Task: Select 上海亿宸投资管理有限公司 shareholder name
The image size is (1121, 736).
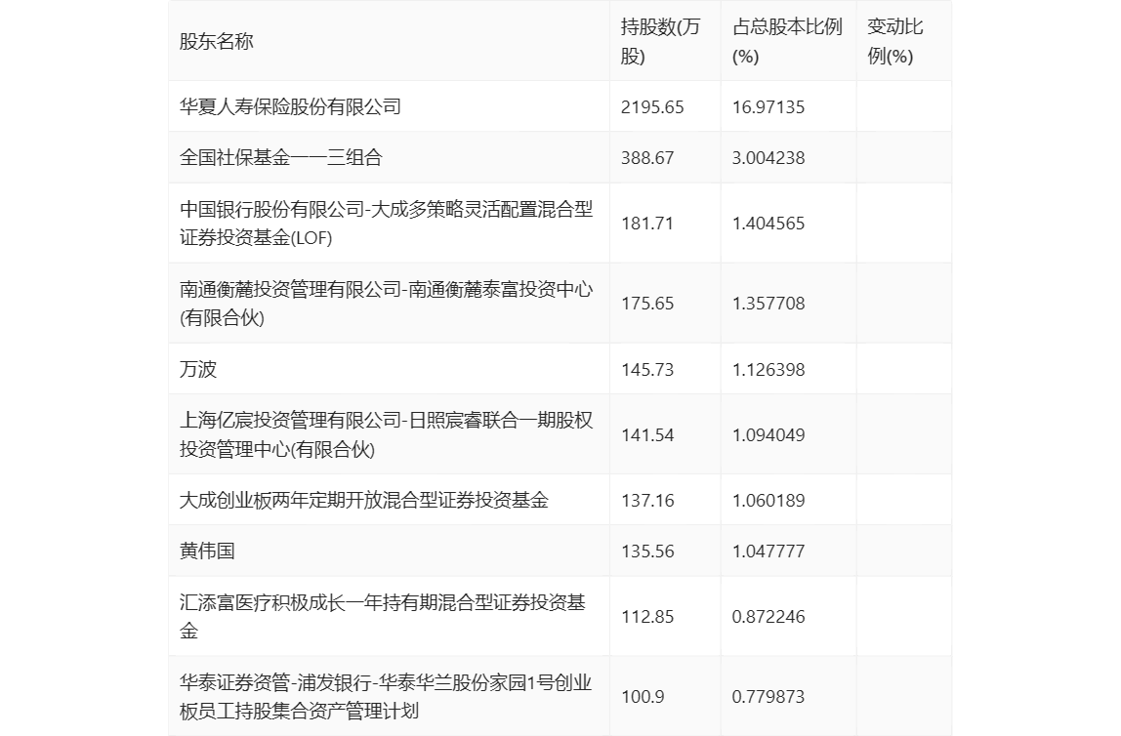Action: point(386,434)
